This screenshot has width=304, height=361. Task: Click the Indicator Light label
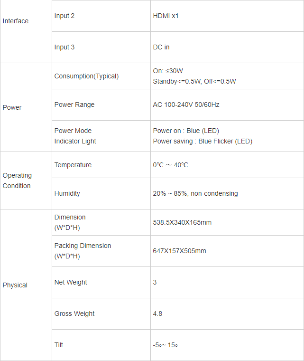tap(75, 141)
